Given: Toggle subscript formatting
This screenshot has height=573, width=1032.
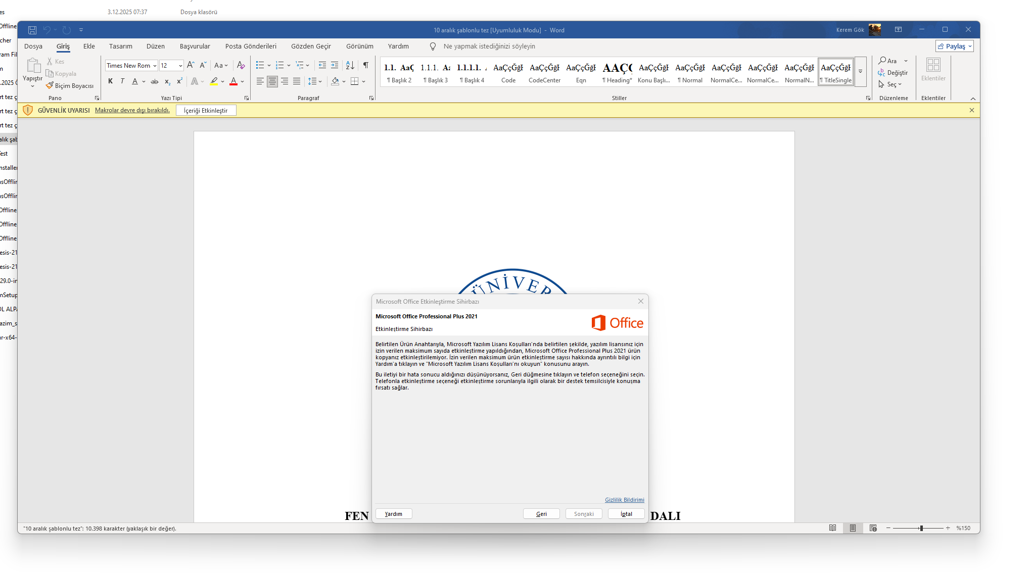Looking at the screenshot, I should click(x=167, y=81).
